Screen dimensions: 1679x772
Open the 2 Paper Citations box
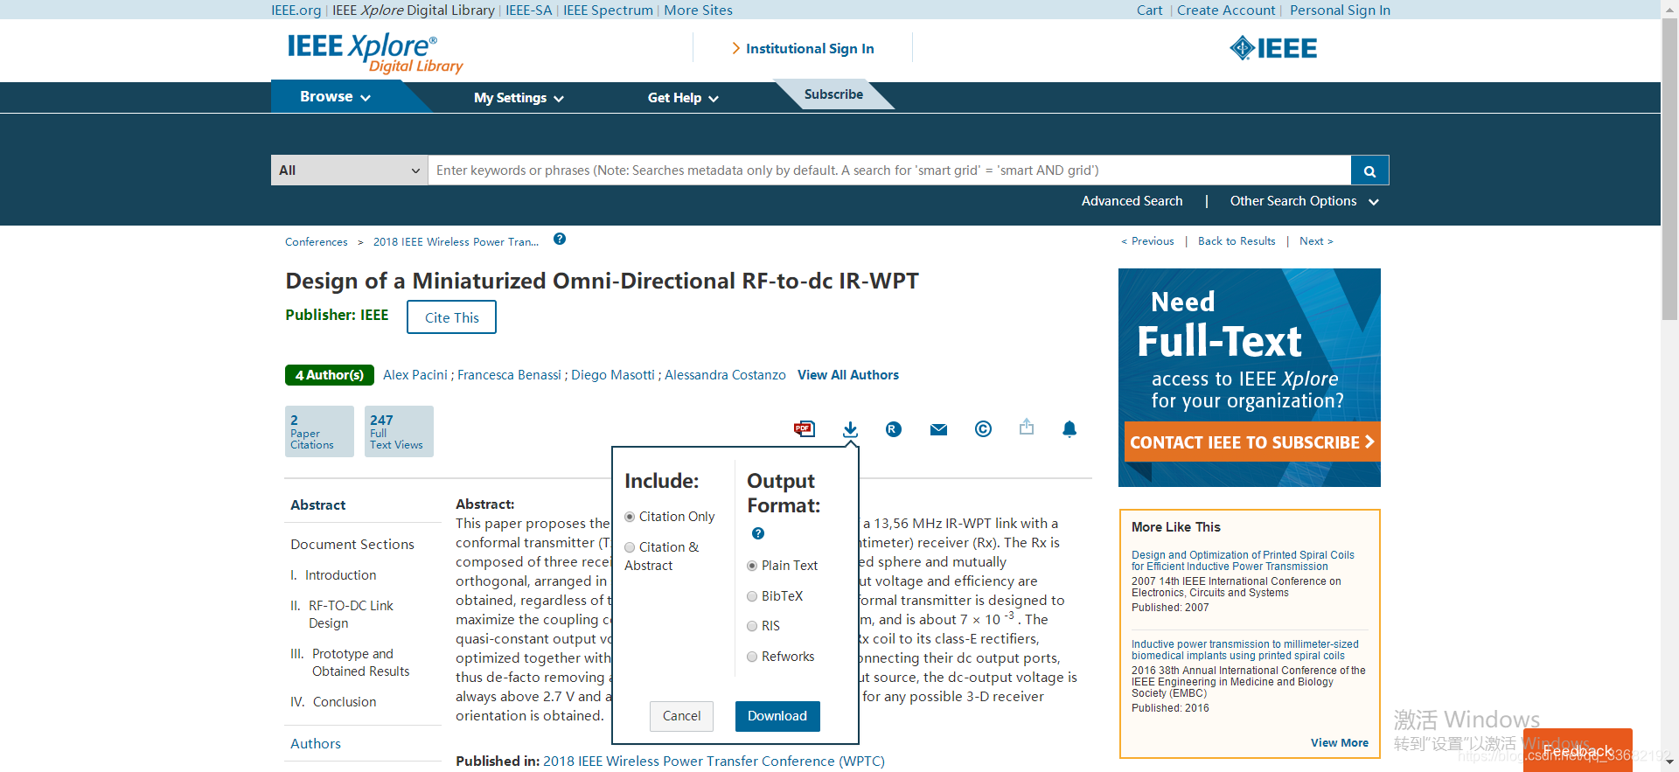[319, 431]
